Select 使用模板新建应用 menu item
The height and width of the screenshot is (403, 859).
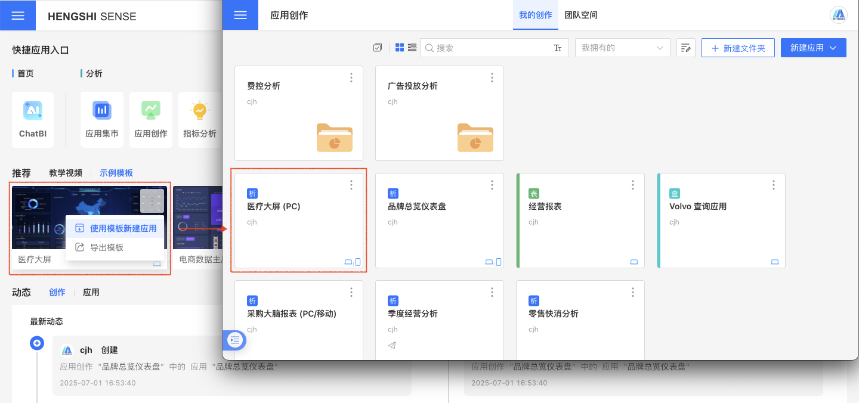click(123, 228)
